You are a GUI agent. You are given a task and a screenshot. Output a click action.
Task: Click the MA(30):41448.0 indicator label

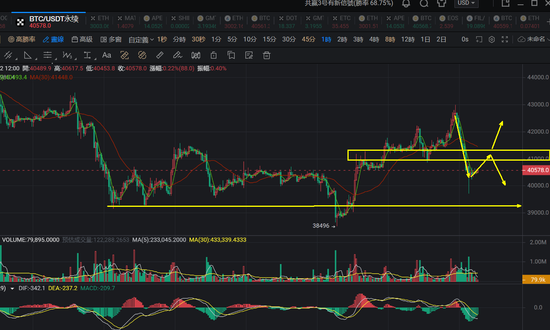tap(51, 77)
